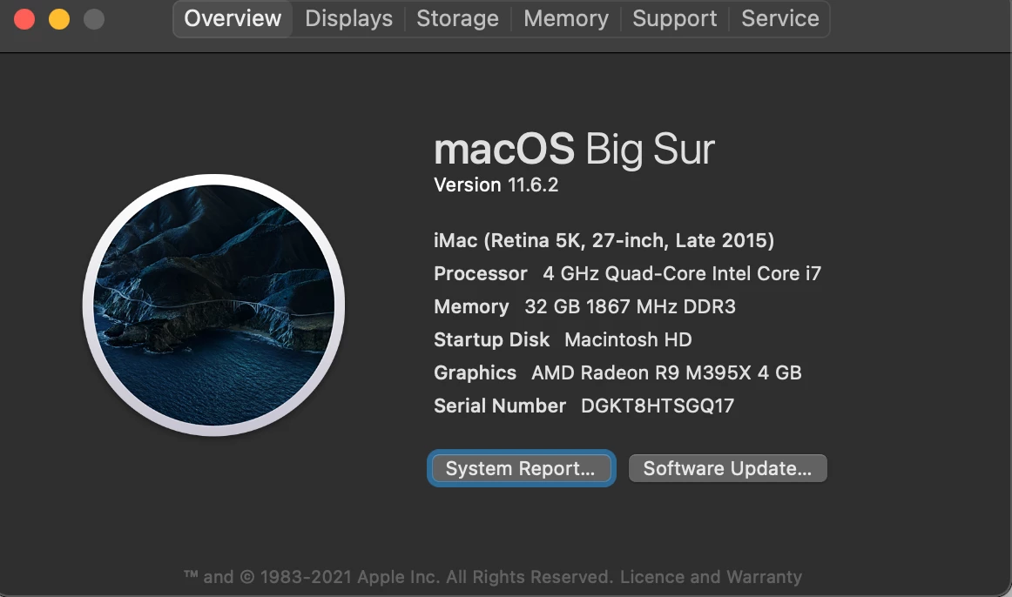1012x597 pixels.
Task: Click Version 11.6.2 to reveal build number
Action: coord(496,185)
